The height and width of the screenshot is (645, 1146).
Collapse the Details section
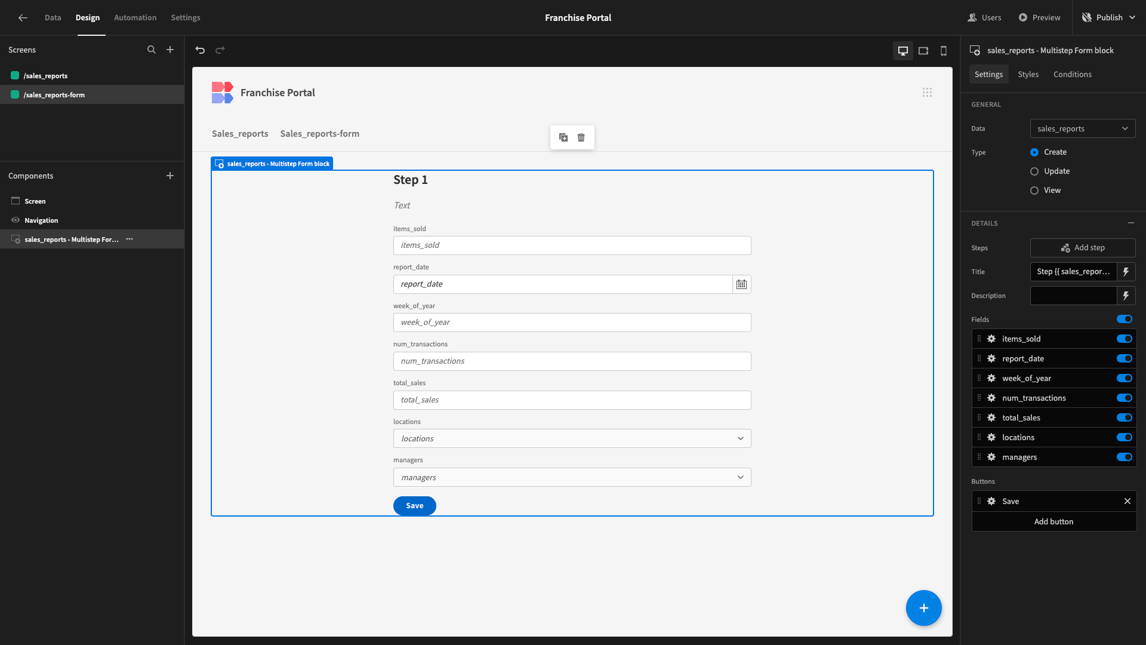[x=1130, y=223]
